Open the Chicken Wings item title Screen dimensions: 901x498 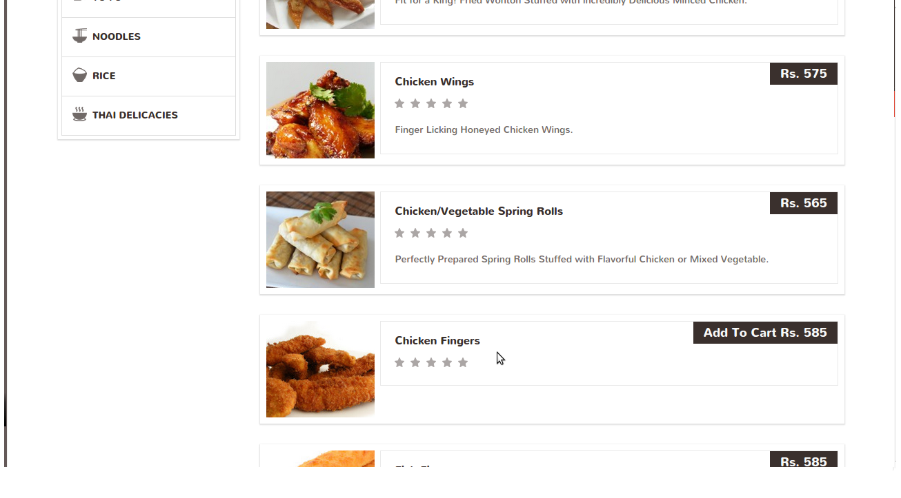click(435, 81)
